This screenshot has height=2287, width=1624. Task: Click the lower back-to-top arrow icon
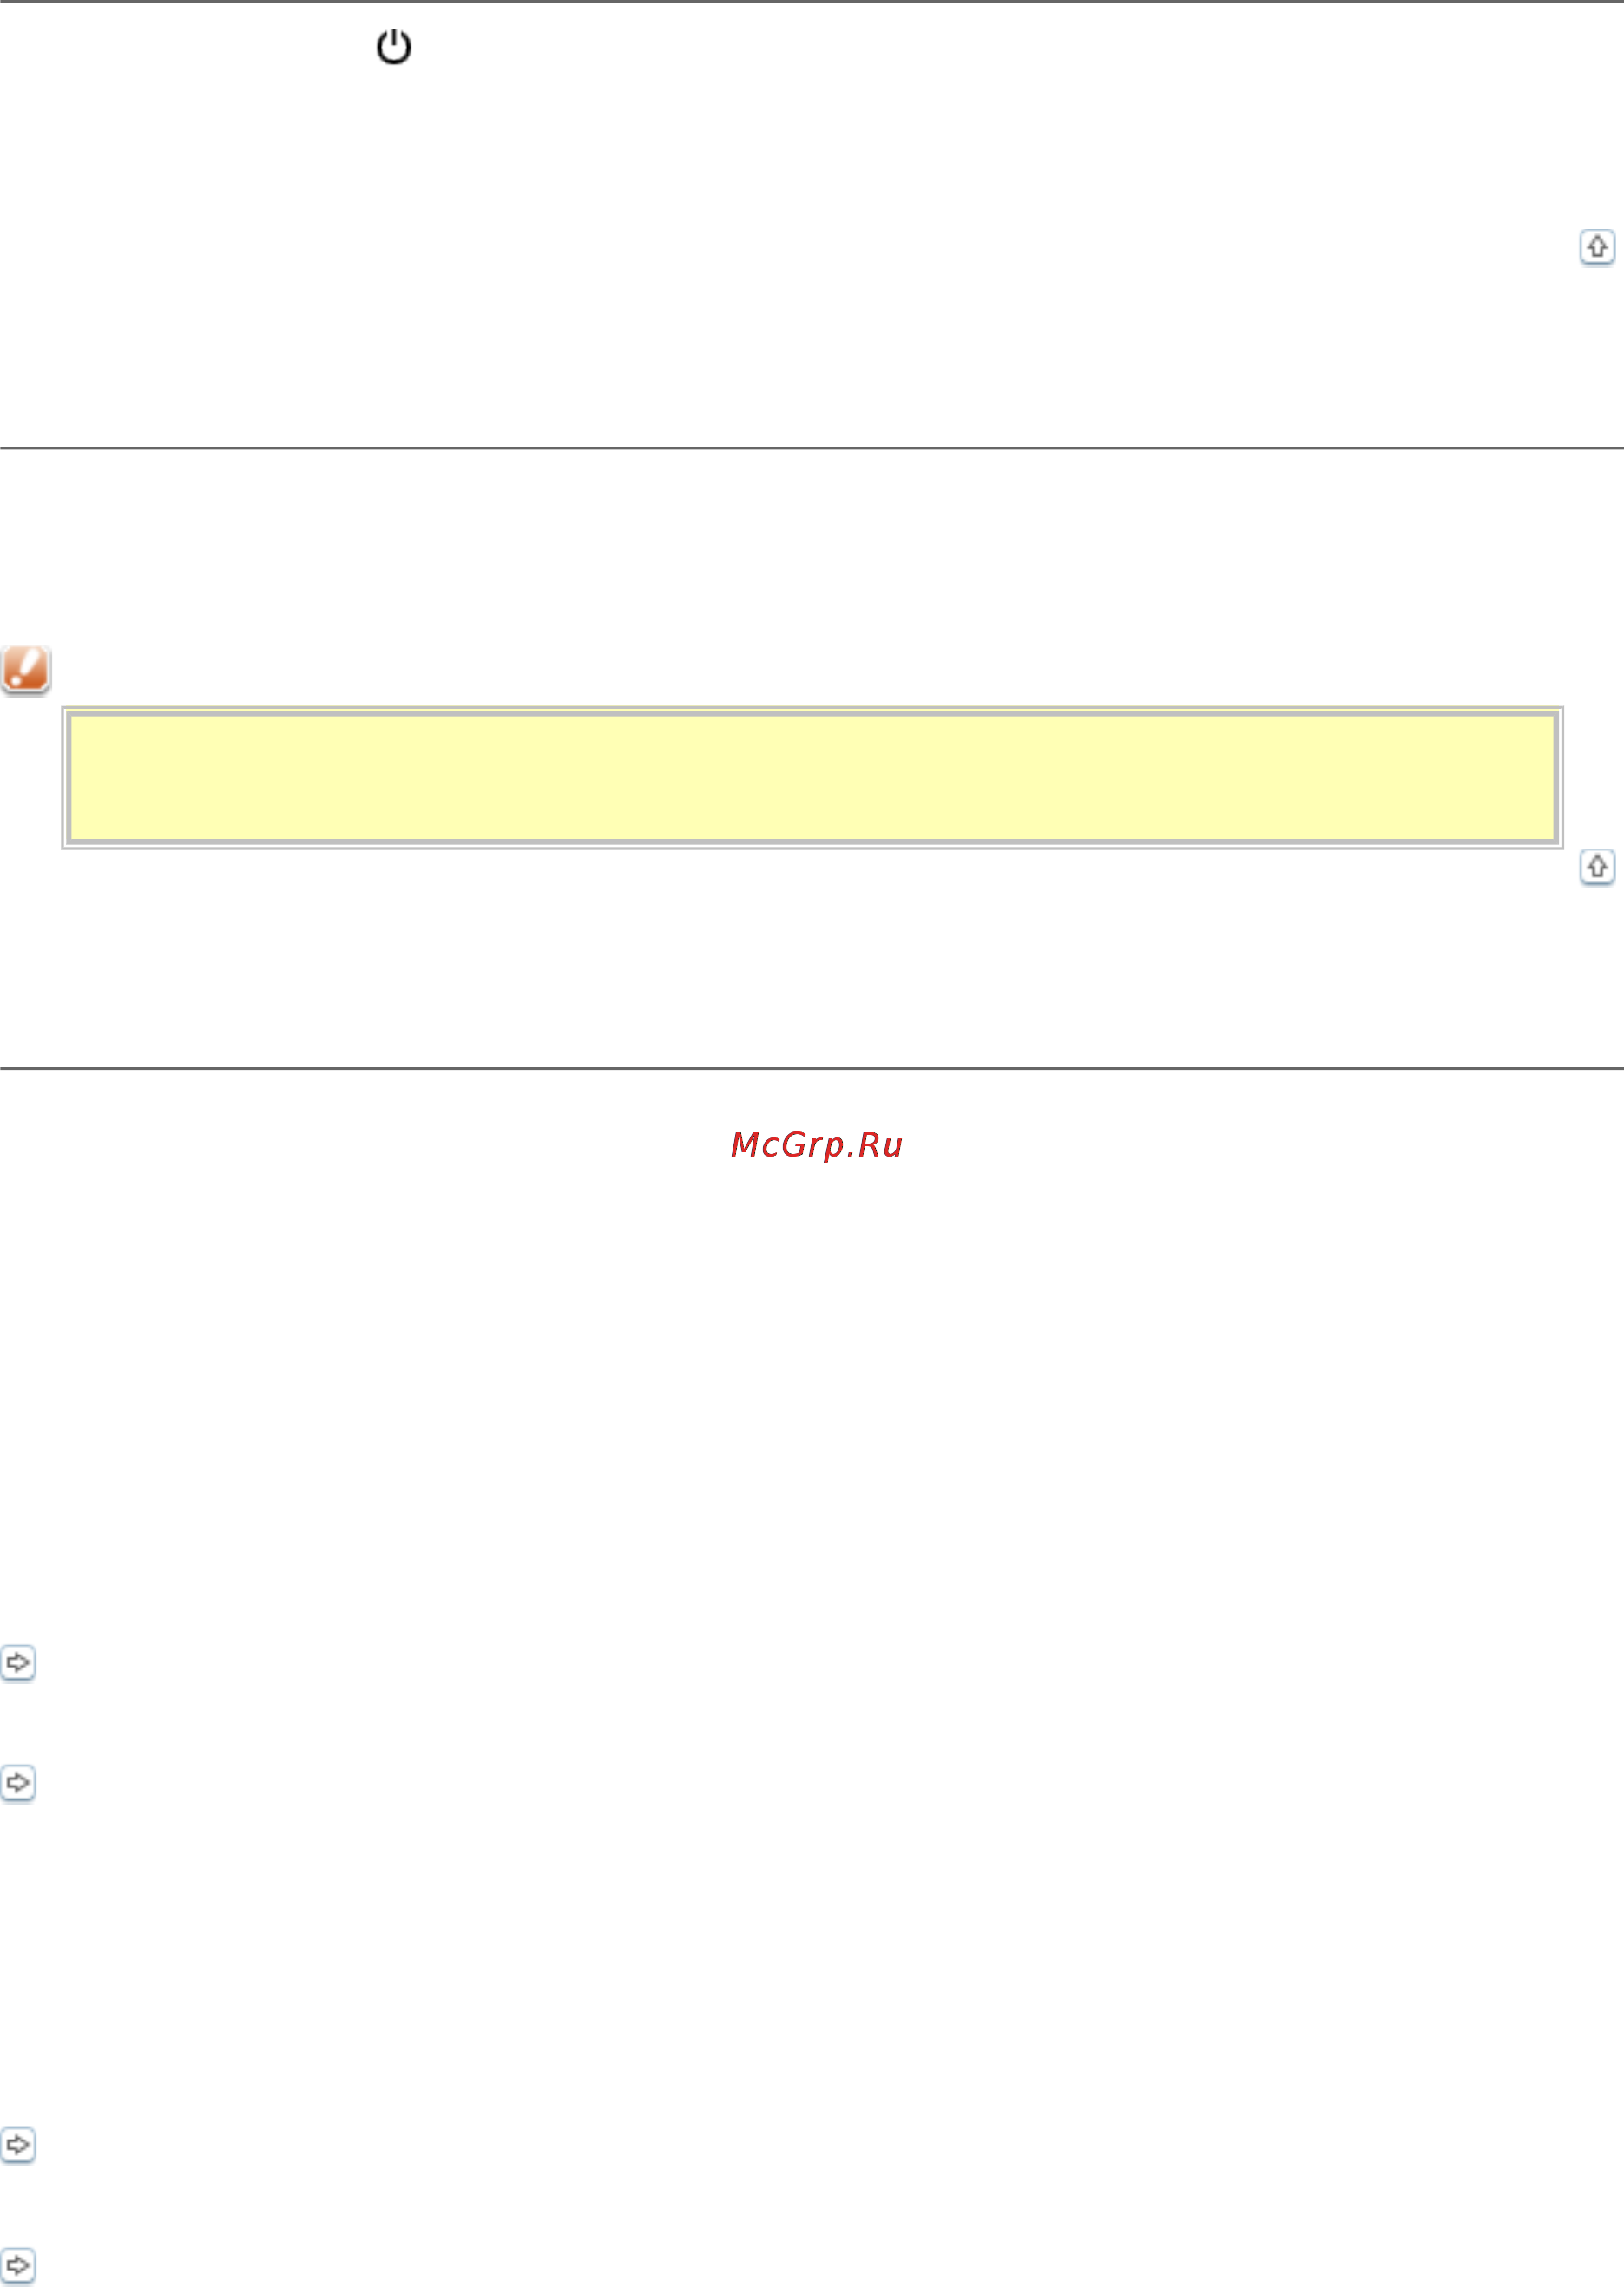point(1596,867)
